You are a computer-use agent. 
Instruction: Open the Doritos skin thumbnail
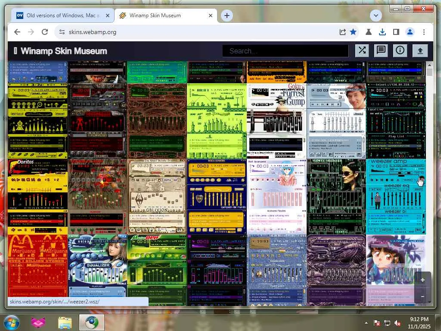[38, 197]
